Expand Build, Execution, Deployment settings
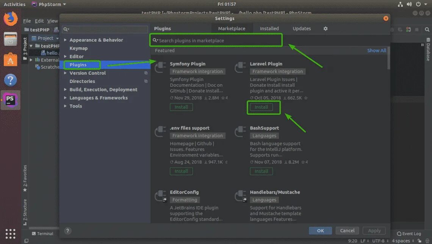 pos(65,89)
